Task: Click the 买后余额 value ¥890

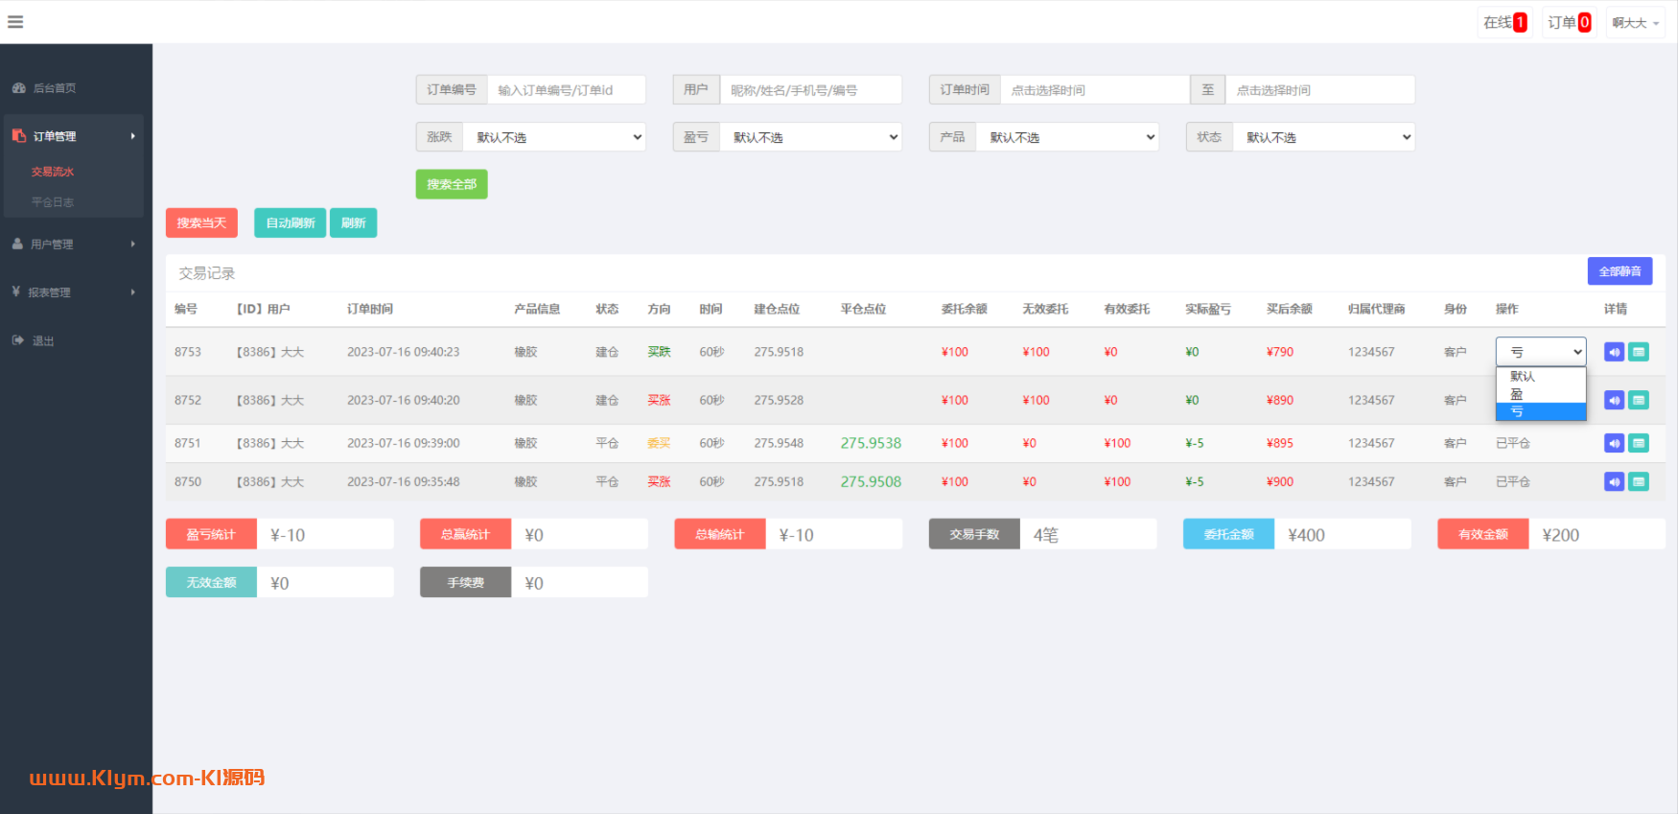Action: click(1280, 400)
